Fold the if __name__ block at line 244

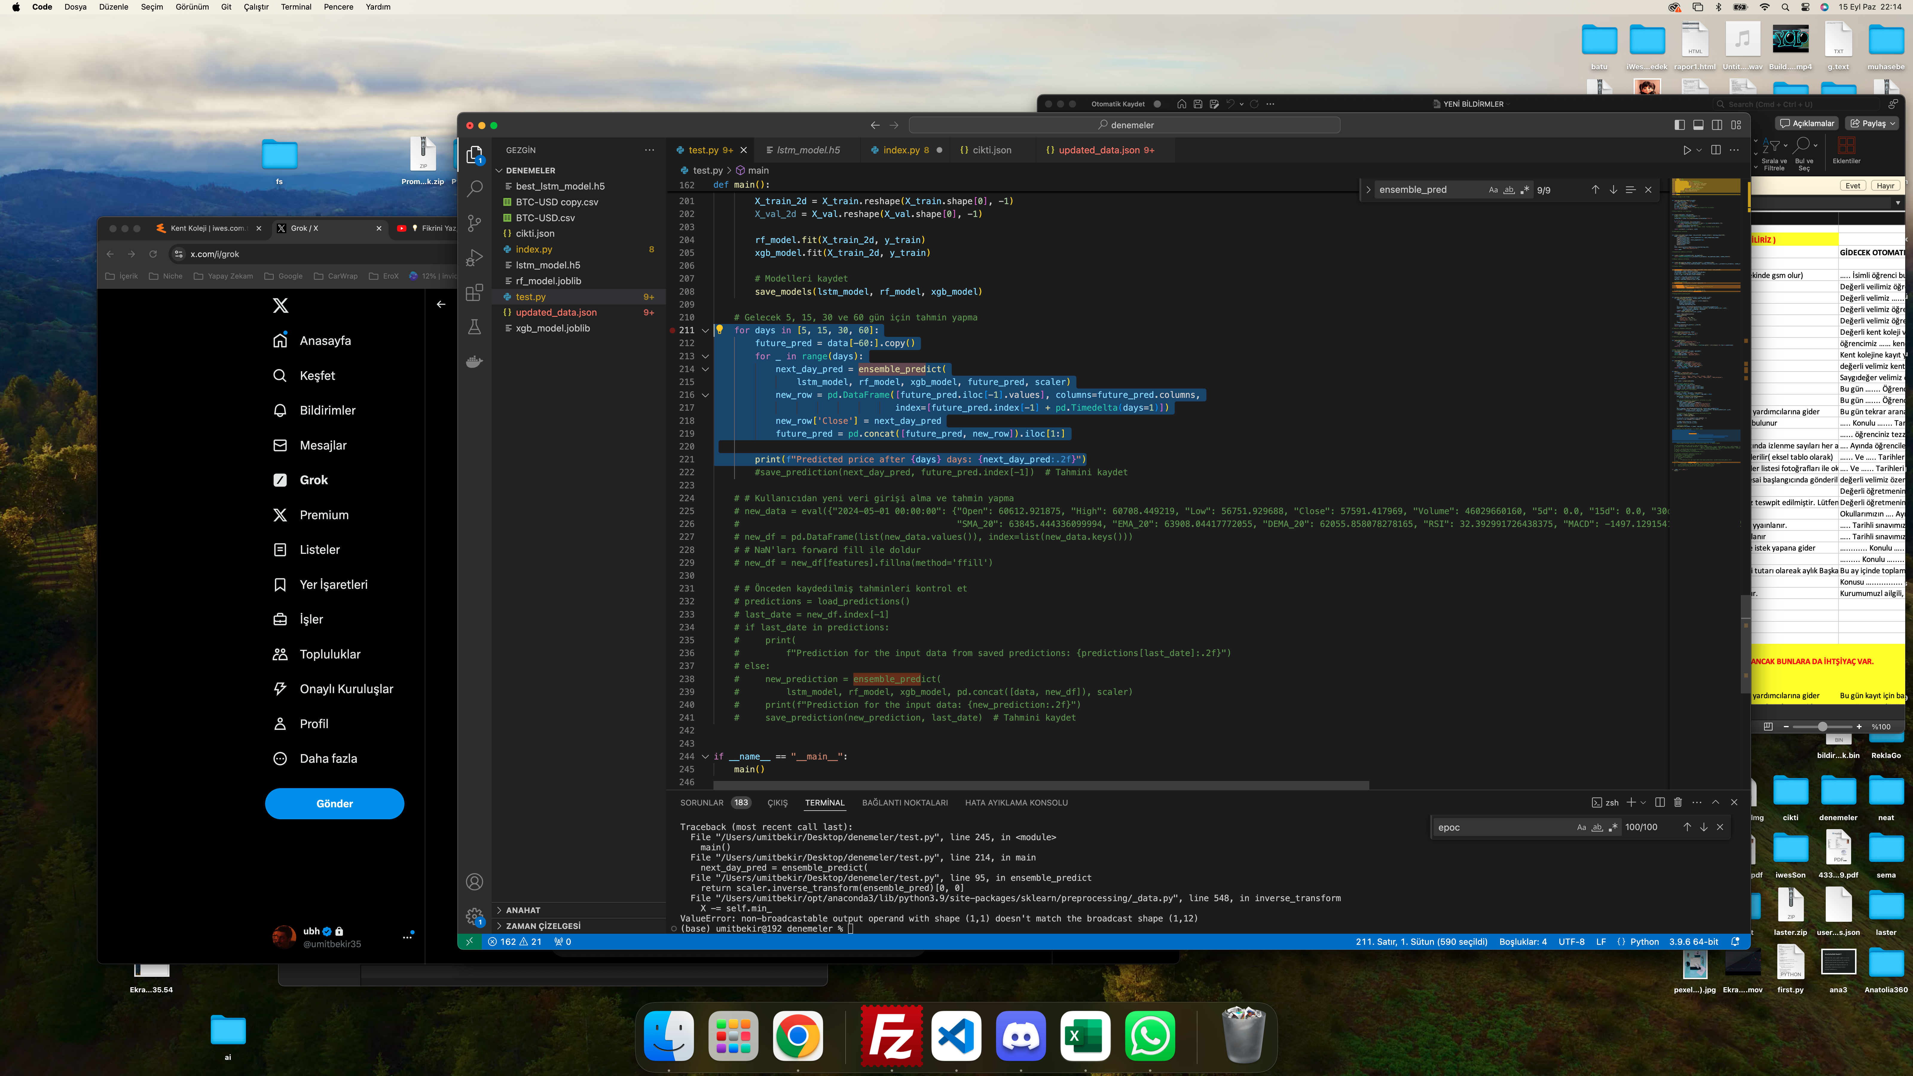[705, 757]
